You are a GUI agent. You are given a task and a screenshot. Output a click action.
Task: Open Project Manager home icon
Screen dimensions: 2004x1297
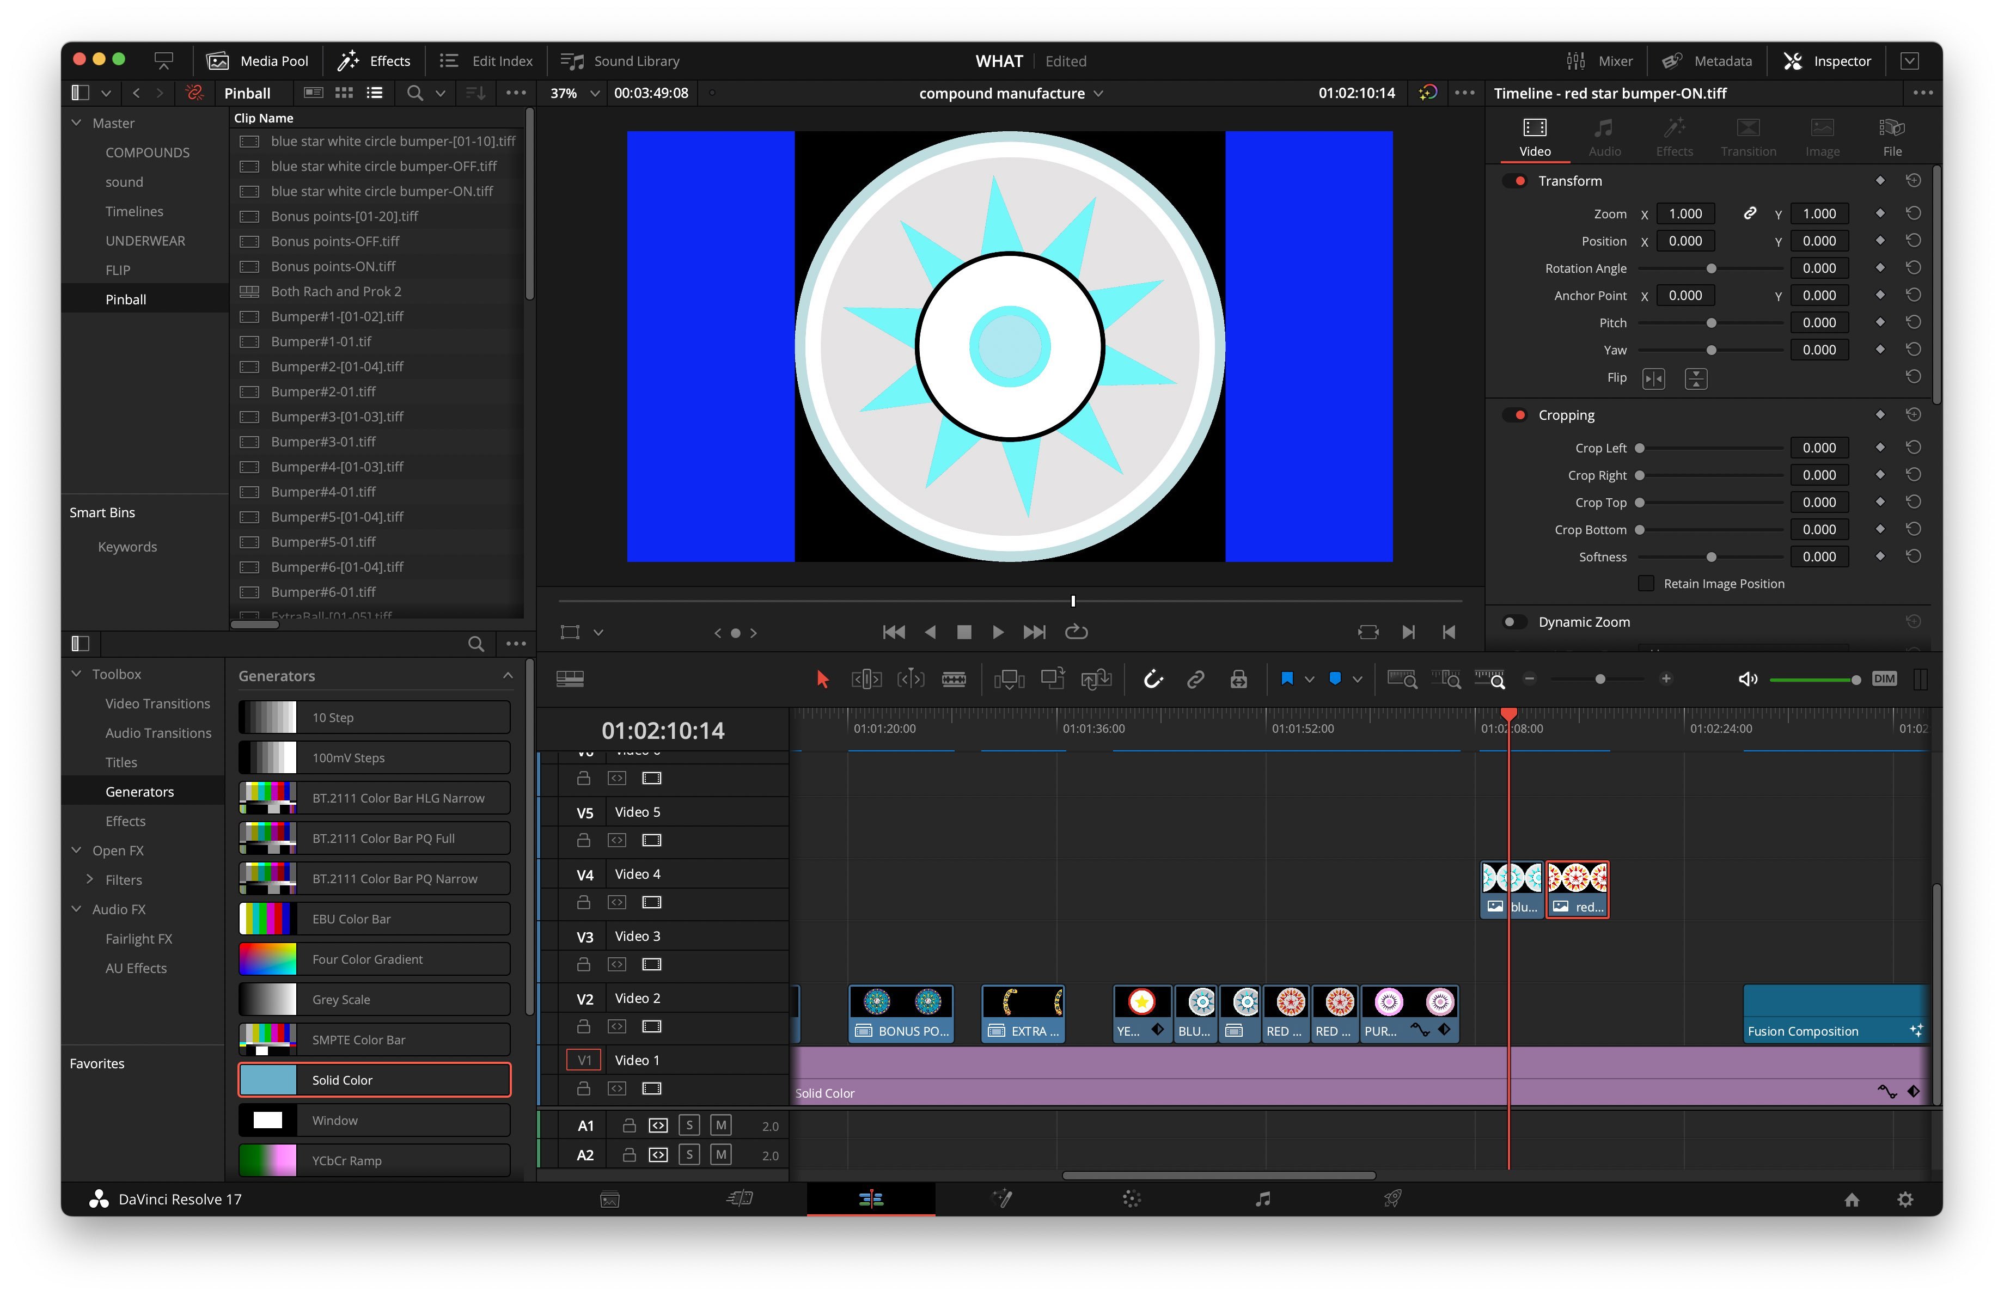coord(1852,1200)
